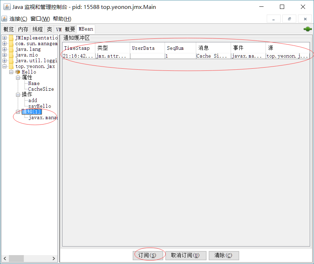314x264 pixels.
Task: Collapse the 属性 attributes node
Action: (18, 78)
